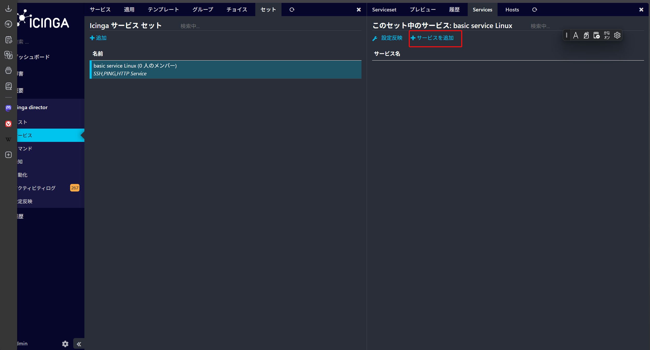Switch to the テンプレート tab
The width and height of the screenshot is (650, 350).
(163, 10)
